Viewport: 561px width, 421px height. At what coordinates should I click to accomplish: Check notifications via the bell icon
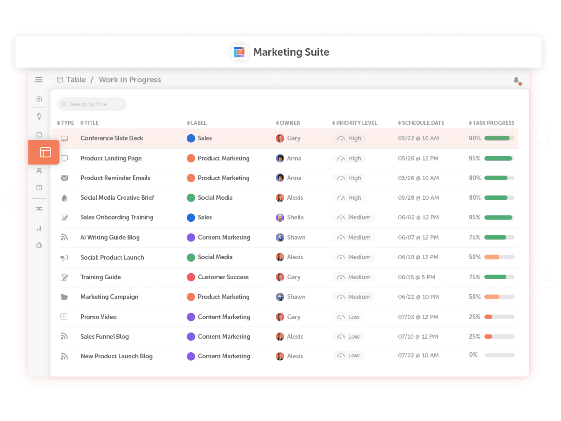(516, 80)
